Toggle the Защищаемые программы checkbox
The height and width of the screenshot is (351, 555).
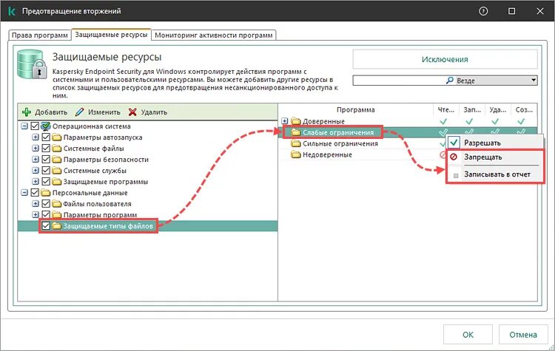click(46, 181)
